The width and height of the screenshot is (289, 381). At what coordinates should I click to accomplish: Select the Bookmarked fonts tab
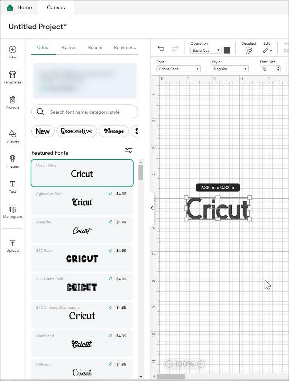(125, 48)
